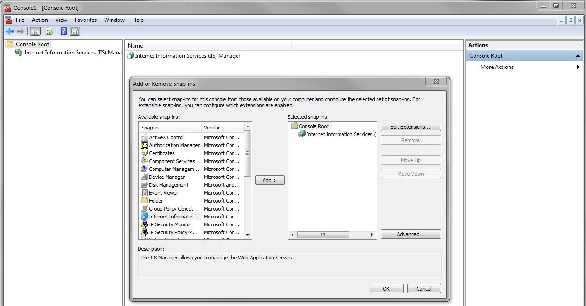The width and height of the screenshot is (586, 306).
Task: Click the Event Viewer snap-in icon
Action: point(145,193)
